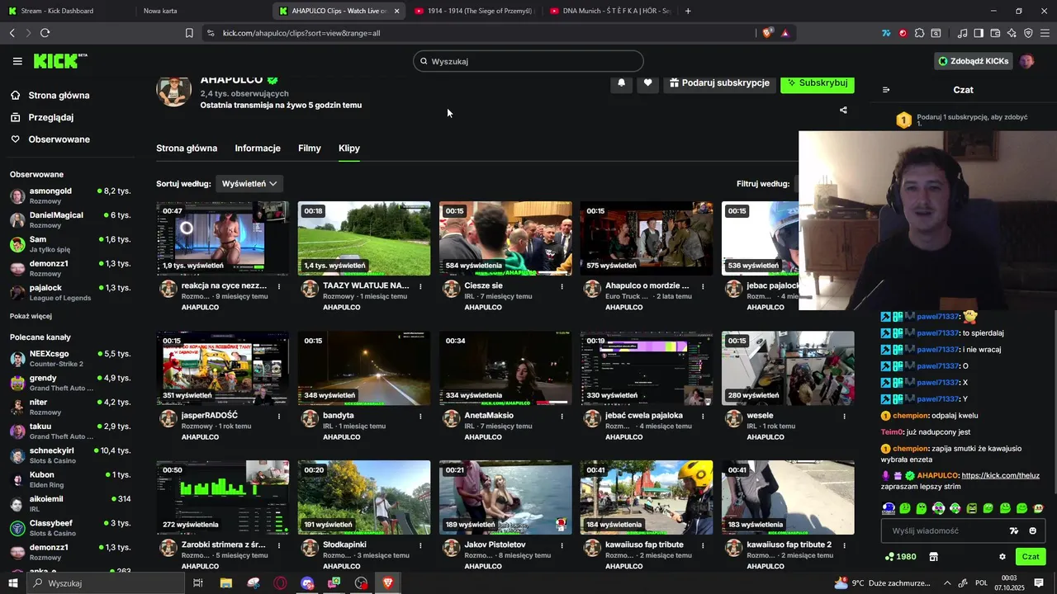Open the emoji picker in chat input
1057x594 pixels.
[1032, 530]
